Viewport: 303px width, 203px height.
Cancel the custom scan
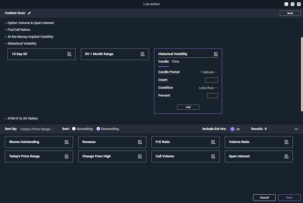pos(264,198)
